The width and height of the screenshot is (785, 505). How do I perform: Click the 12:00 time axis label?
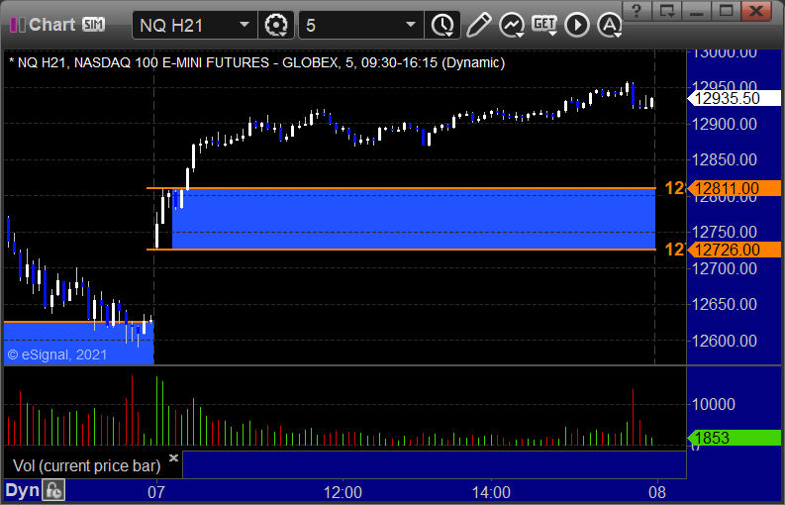(343, 492)
